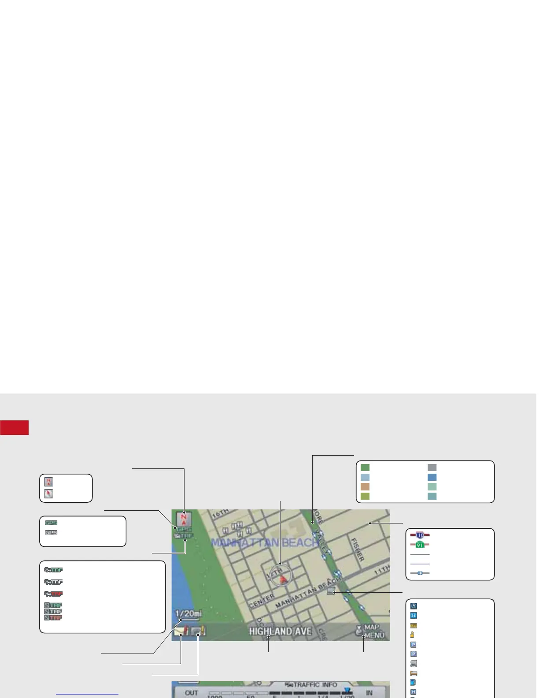Click the Acura dealer logo icon

coord(413,606)
